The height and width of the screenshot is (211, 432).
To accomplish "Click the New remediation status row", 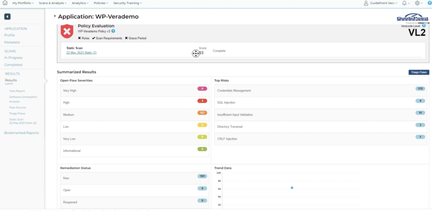I will point(135,178).
